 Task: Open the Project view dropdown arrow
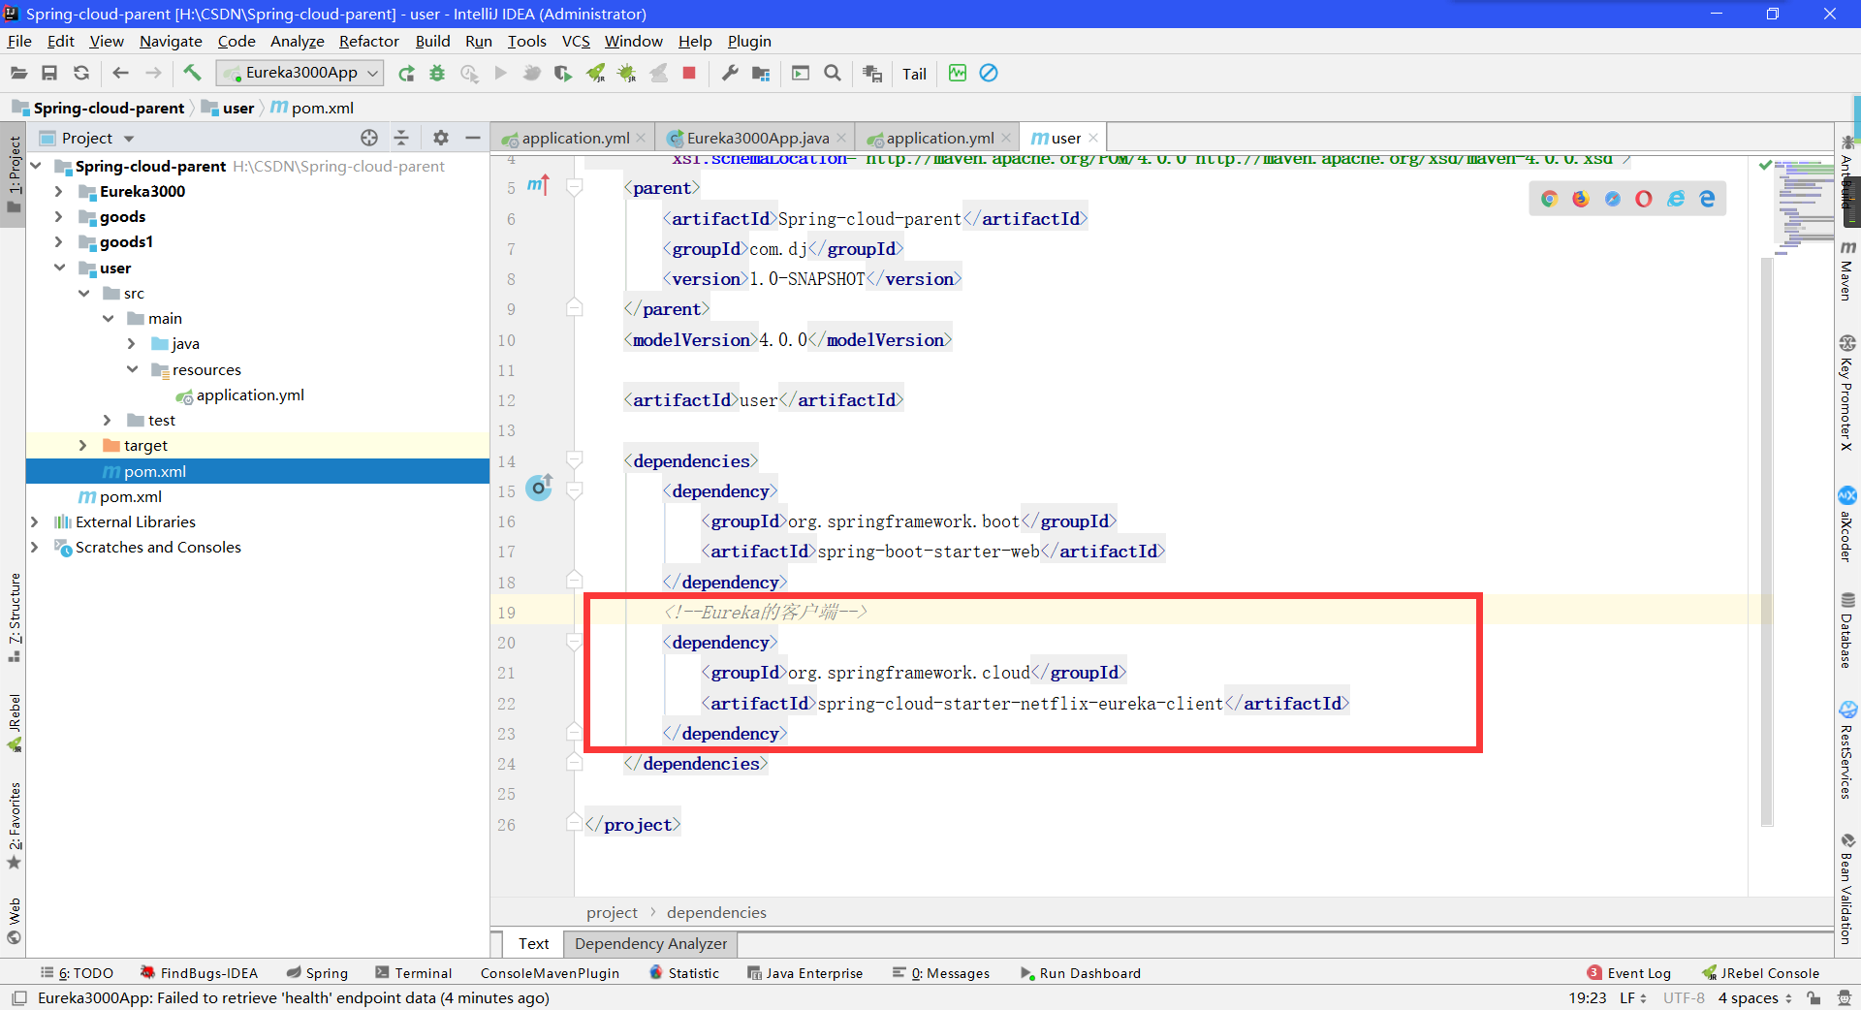(129, 139)
